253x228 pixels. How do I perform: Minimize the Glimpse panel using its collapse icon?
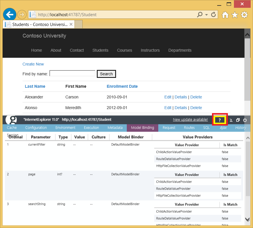(231, 120)
